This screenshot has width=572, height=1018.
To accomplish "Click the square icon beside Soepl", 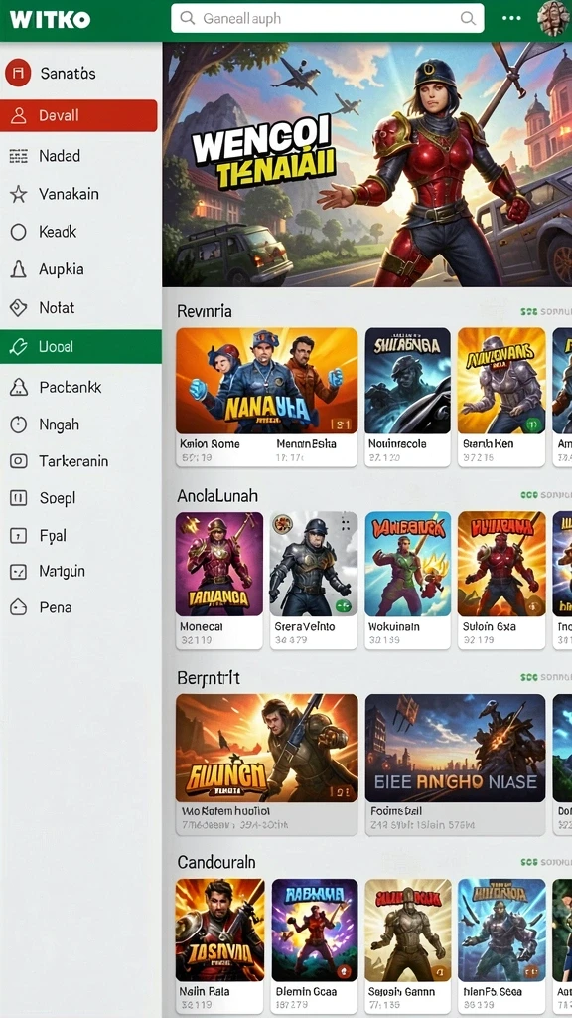I will [18, 498].
